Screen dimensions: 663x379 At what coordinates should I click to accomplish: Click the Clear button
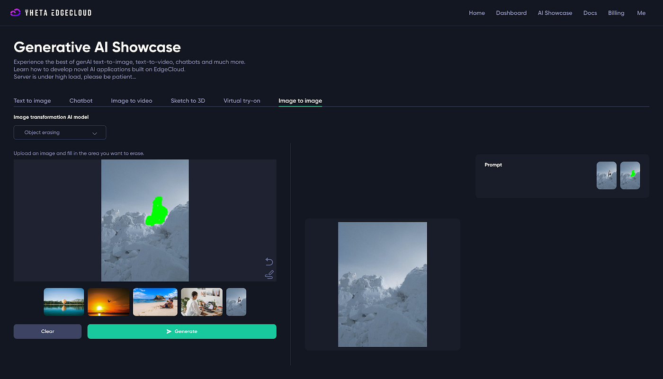[47, 332]
